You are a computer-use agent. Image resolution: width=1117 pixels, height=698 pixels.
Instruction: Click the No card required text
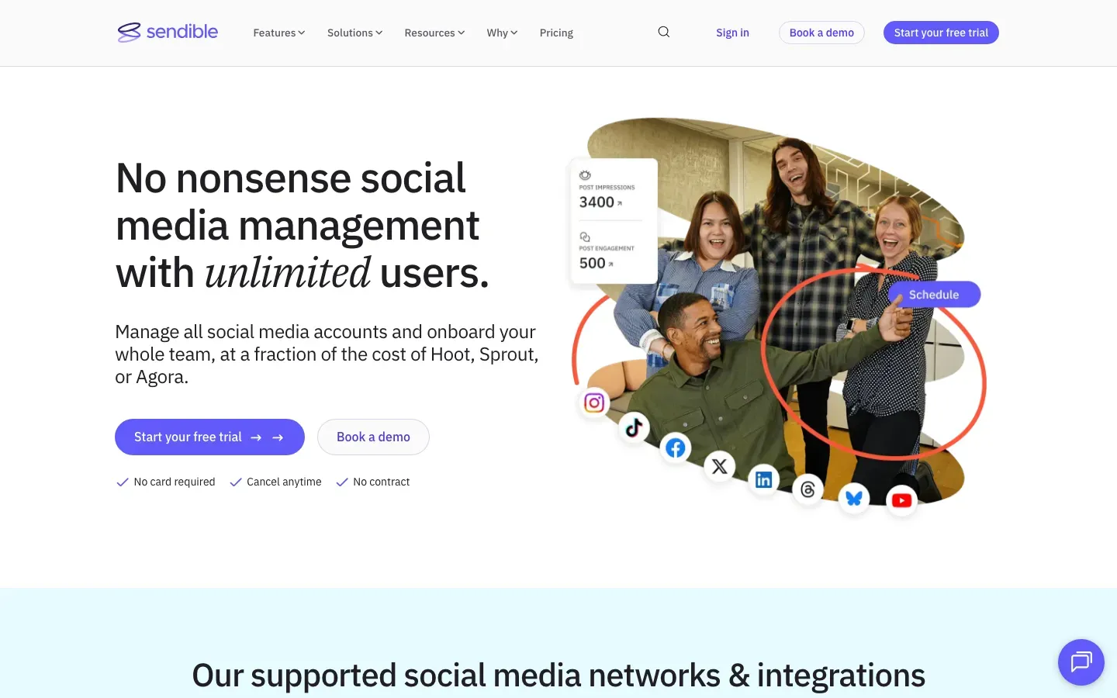175,482
